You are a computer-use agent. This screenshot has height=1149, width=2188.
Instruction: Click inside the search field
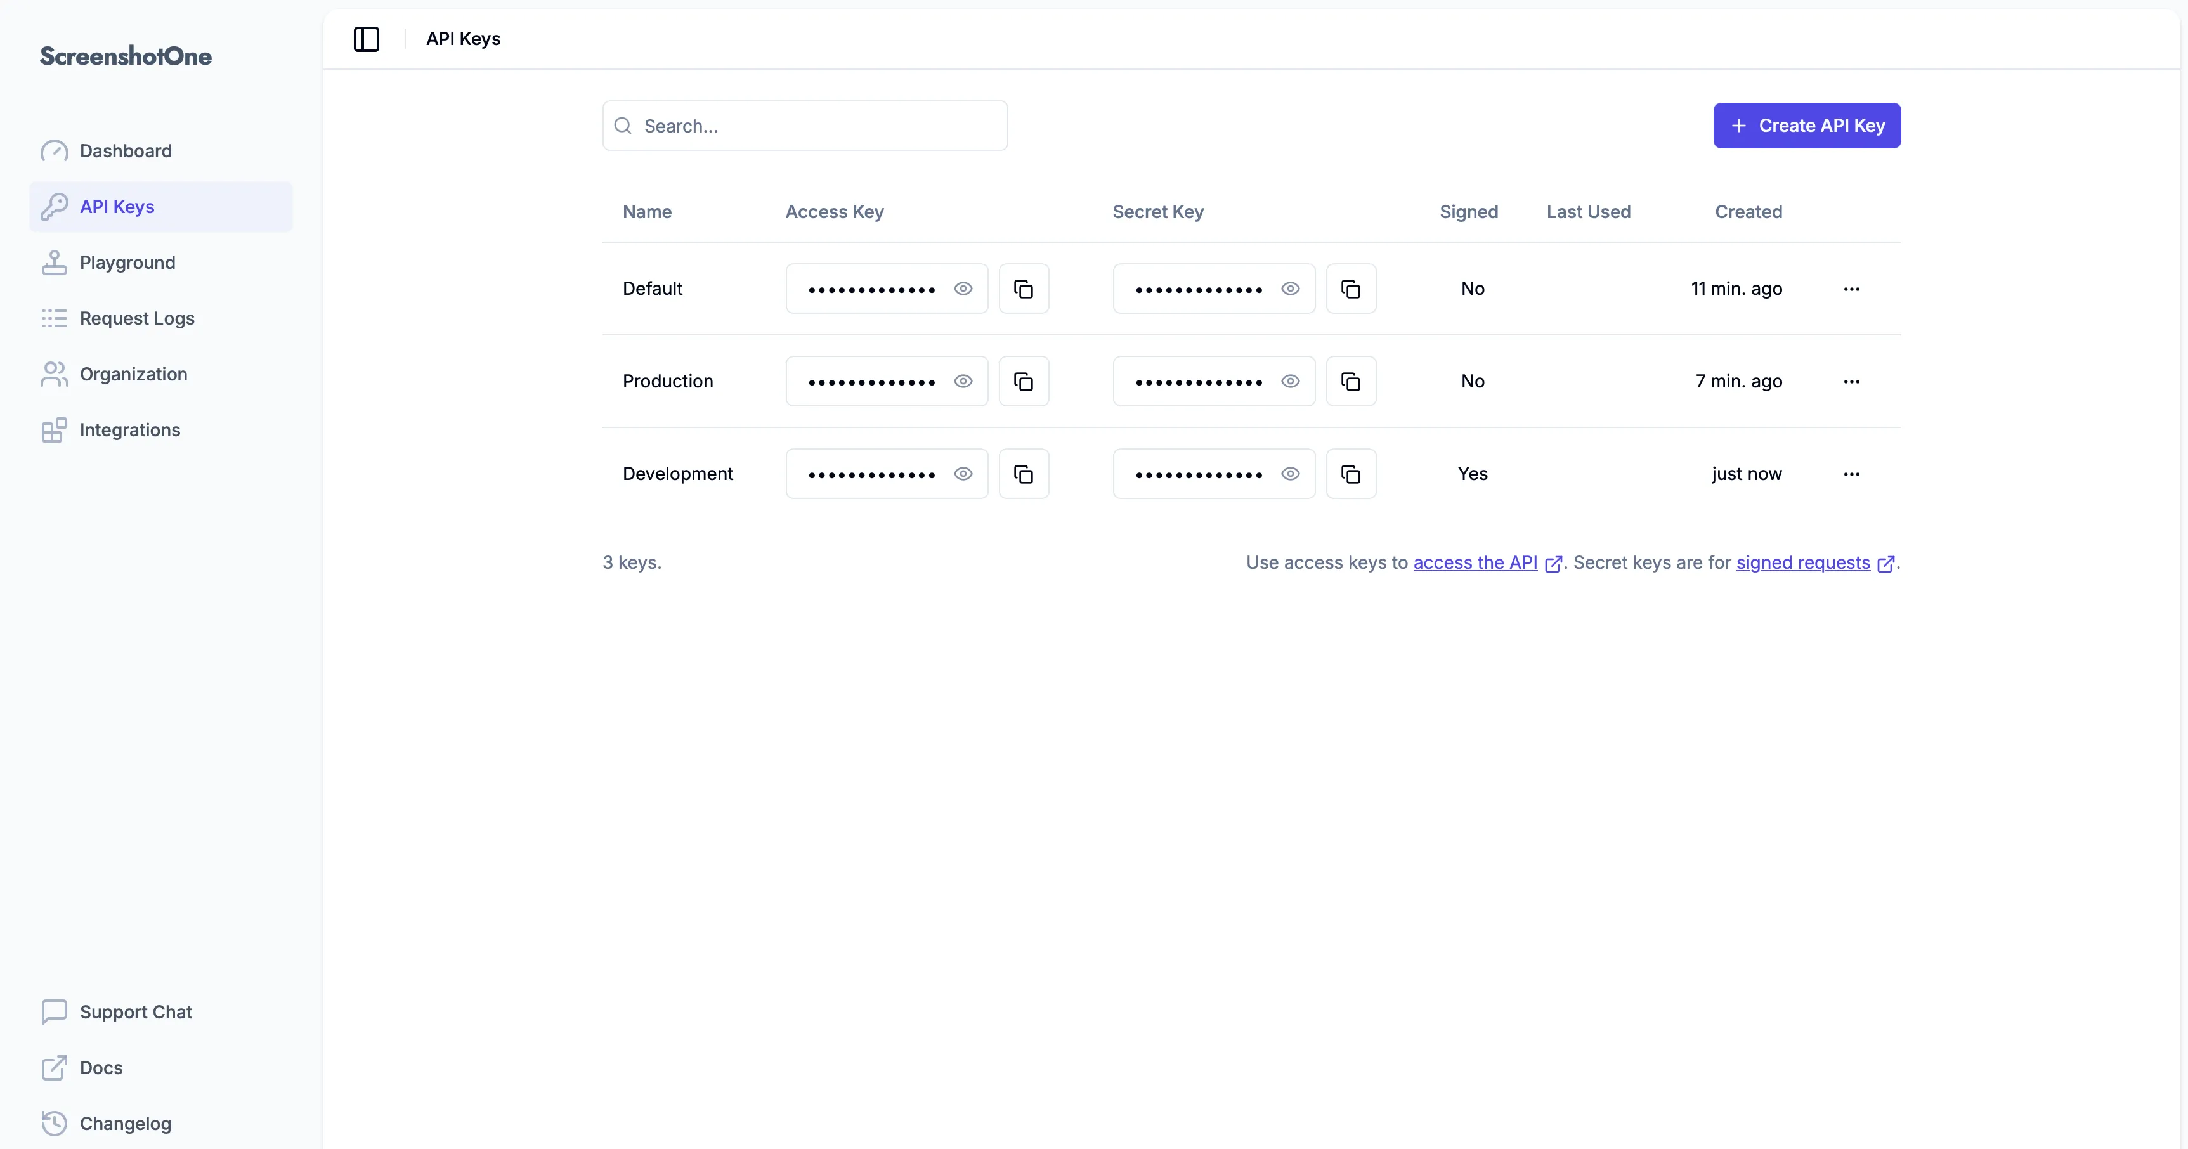[804, 125]
